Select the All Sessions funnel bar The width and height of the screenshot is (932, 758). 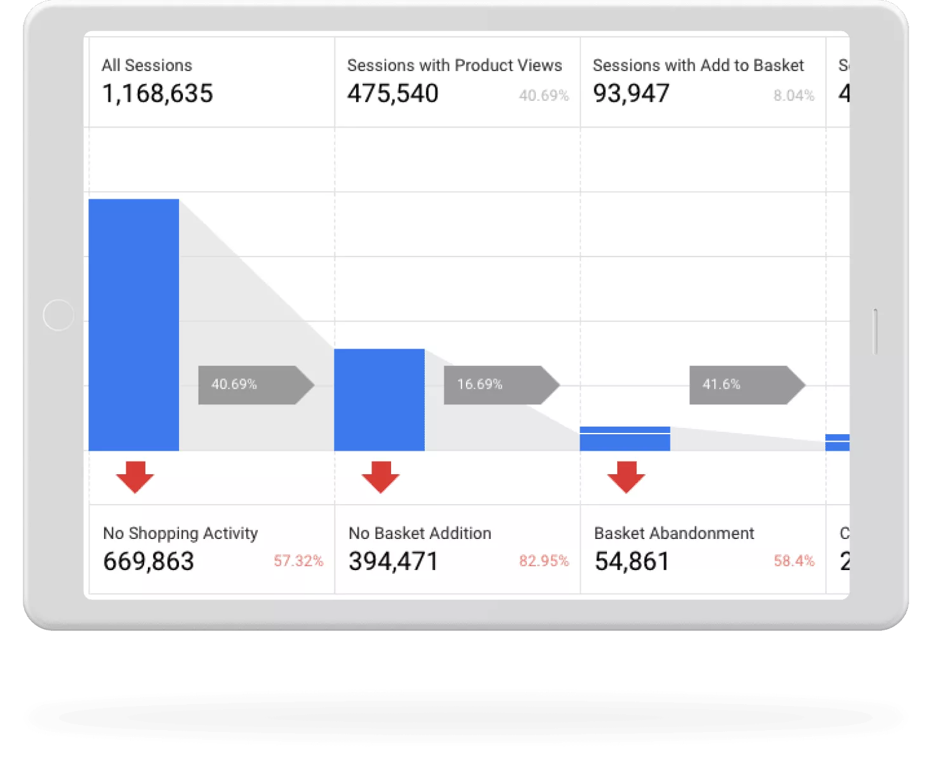point(135,324)
